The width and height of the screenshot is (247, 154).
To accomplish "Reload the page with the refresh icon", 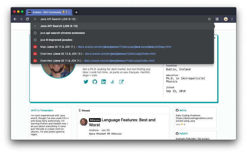I will click(28, 19).
